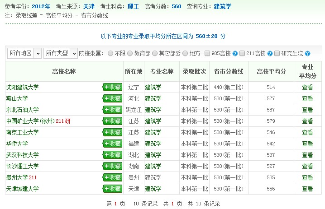Open help icon beside 211高校
325x209 pixels.
pos(270,54)
